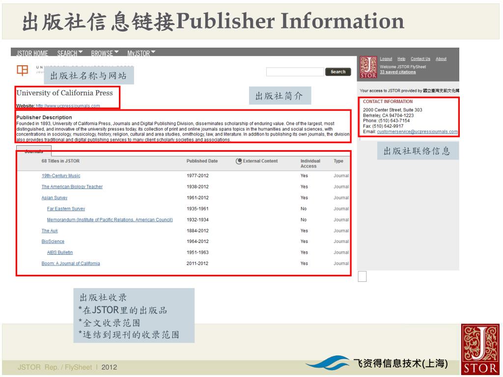Email customerservice@ucpressjournals.com
The height and width of the screenshot is (377, 503).
418,132
